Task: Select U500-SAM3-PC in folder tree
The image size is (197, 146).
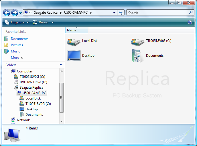Action: coord(34,93)
